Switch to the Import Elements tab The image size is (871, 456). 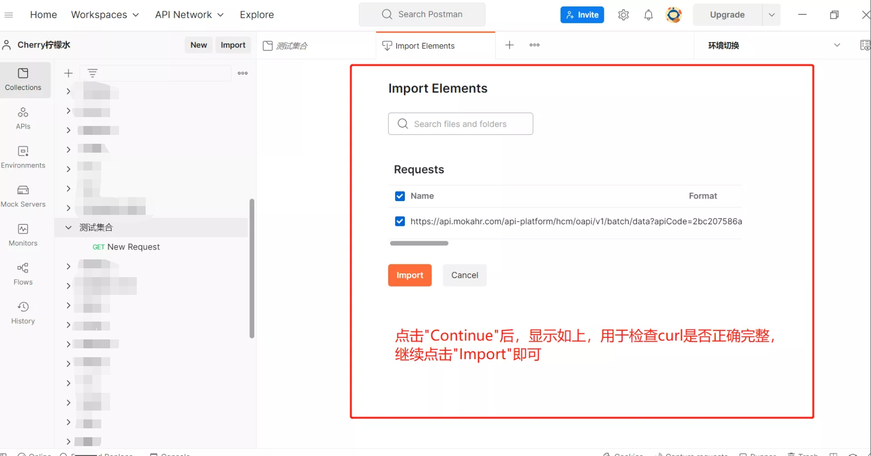tap(435, 46)
